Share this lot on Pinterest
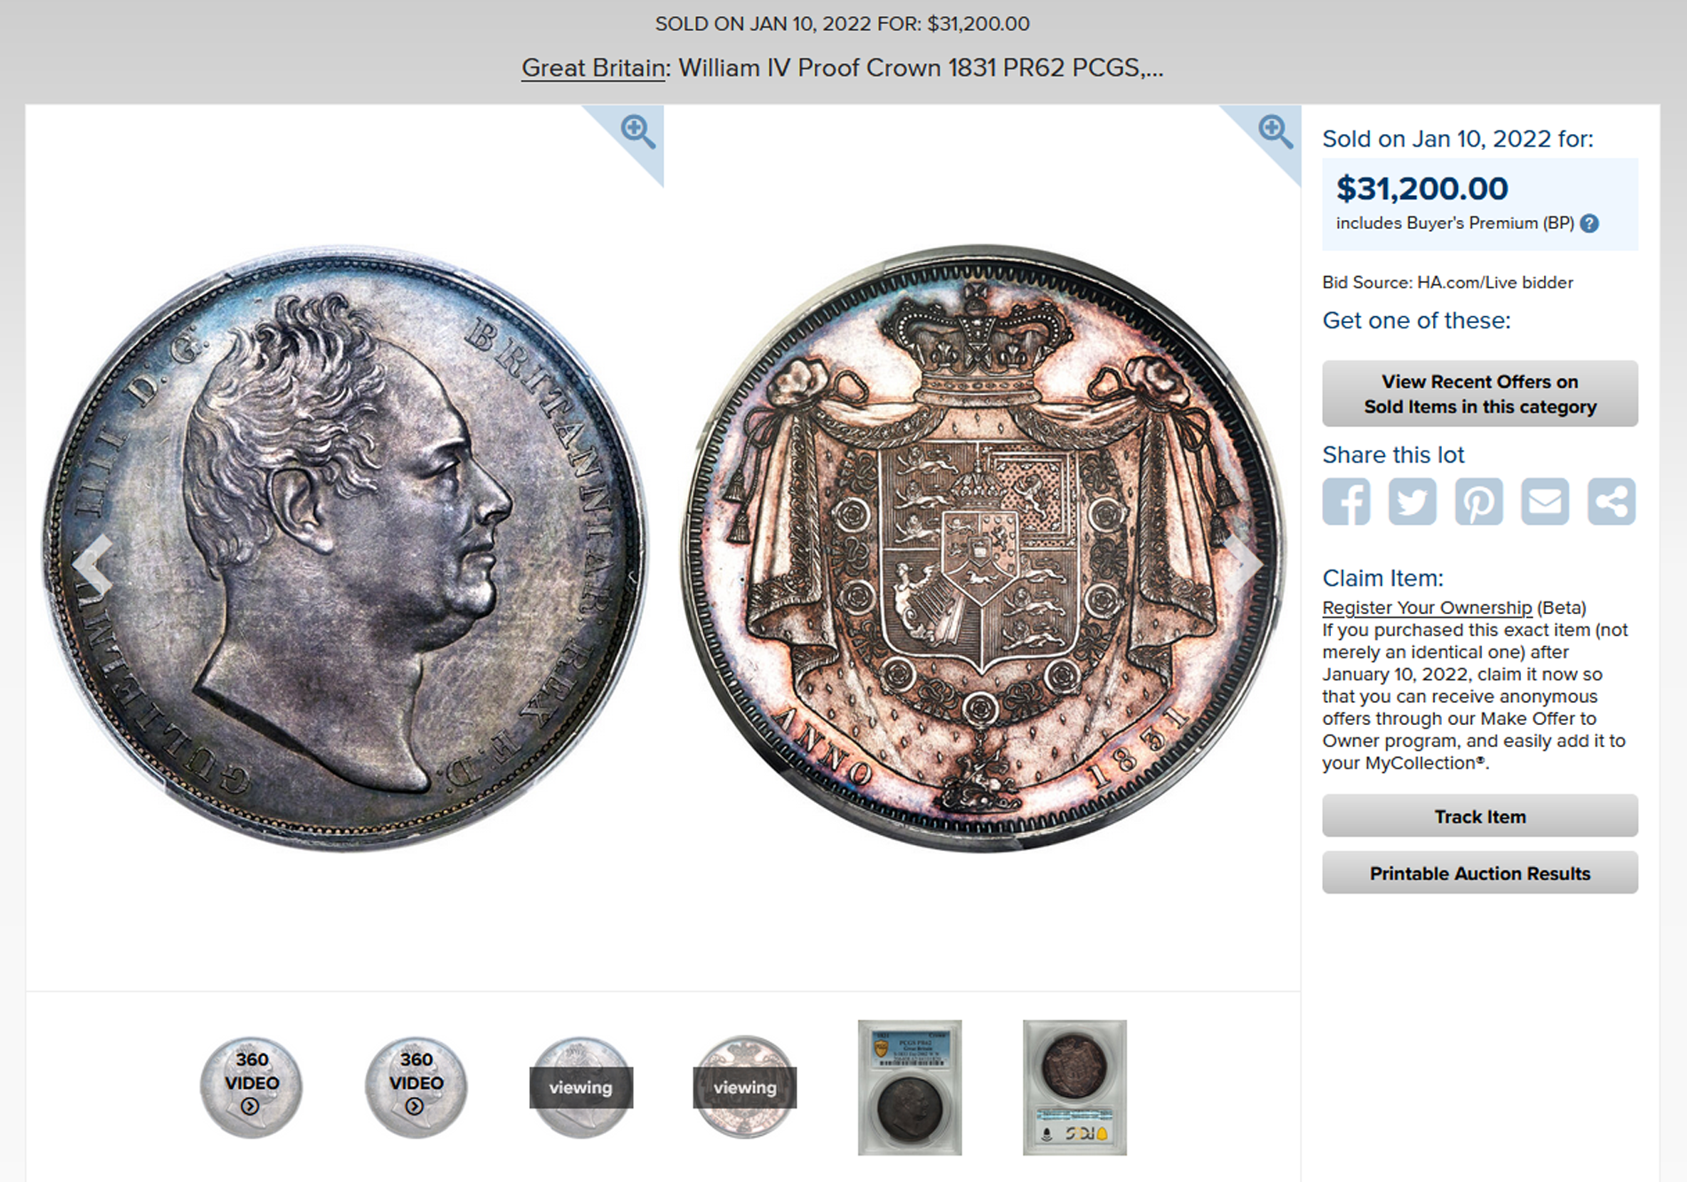1687x1182 pixels. tap(1478, 501)
